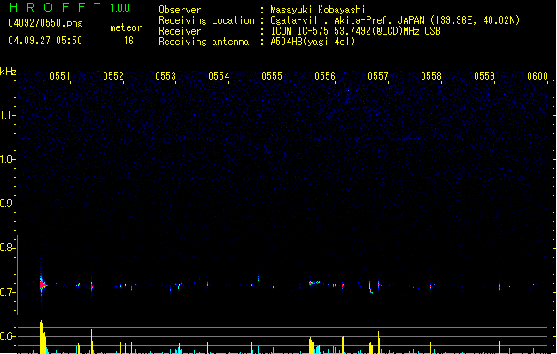Click the 0.9 kHz frequency tick label
Screen dimensions: 557x354
6,204
